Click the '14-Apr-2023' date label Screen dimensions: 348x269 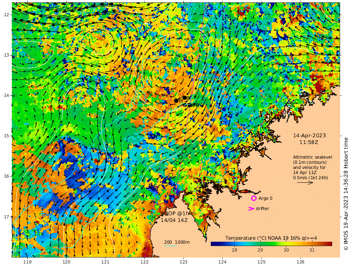coord(309,135)
